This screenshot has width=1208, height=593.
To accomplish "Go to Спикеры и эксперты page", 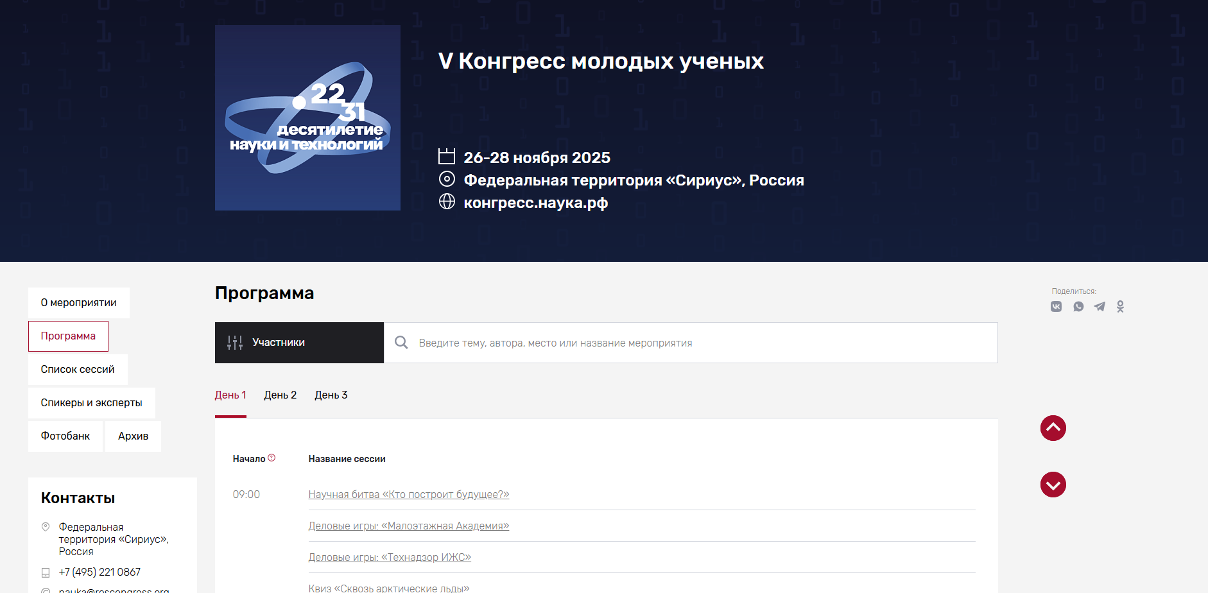I will 92,403.
